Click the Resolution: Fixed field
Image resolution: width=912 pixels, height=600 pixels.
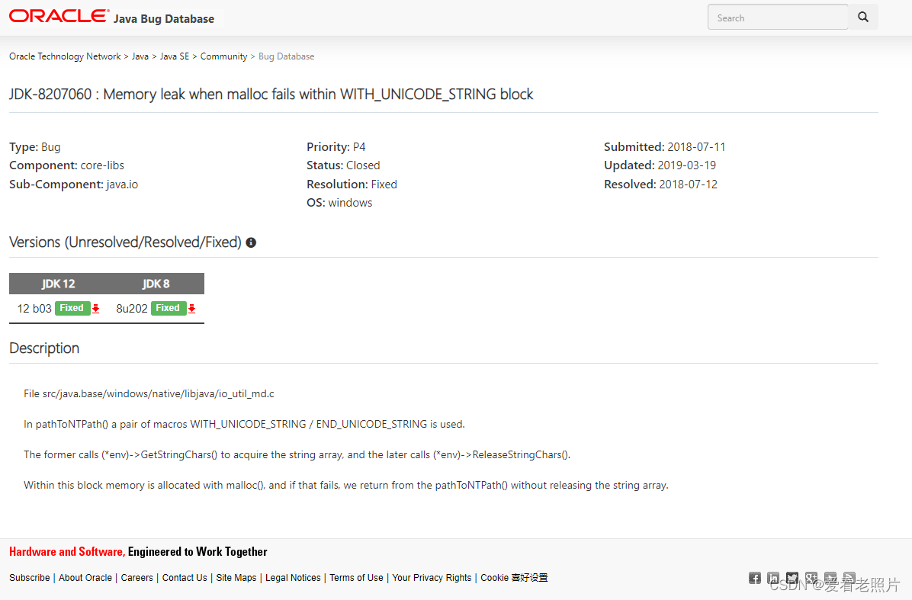pos(352,184)
